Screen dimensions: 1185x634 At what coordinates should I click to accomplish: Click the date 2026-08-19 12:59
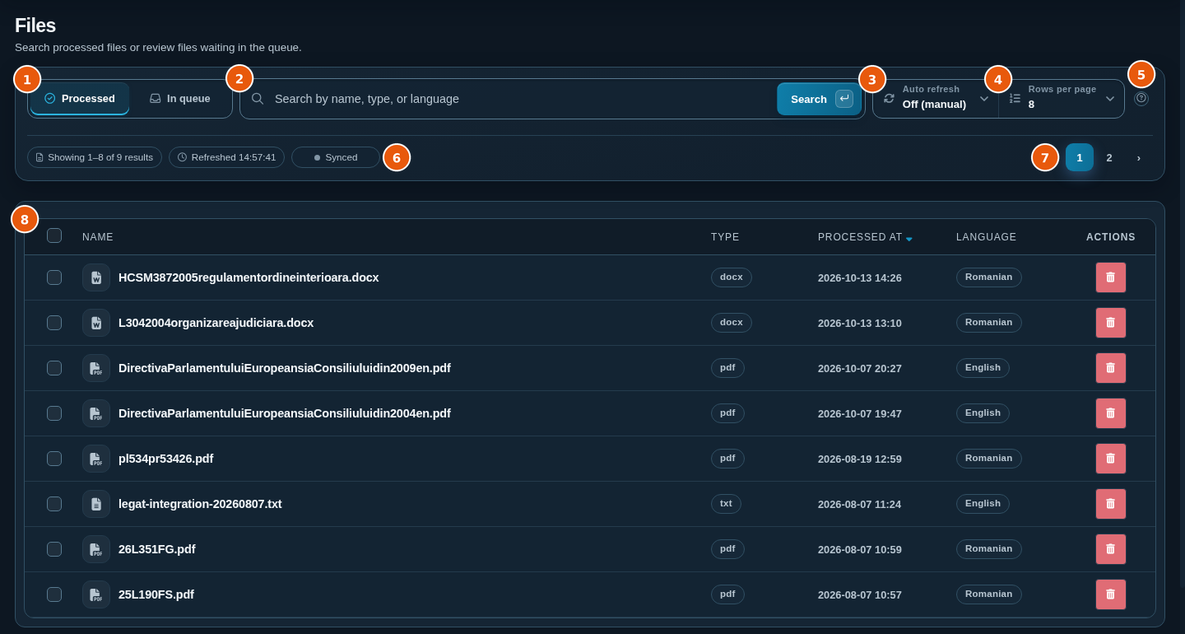pos(860,459)
